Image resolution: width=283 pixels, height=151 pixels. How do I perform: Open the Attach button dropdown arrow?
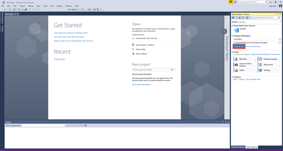[79, 10]
